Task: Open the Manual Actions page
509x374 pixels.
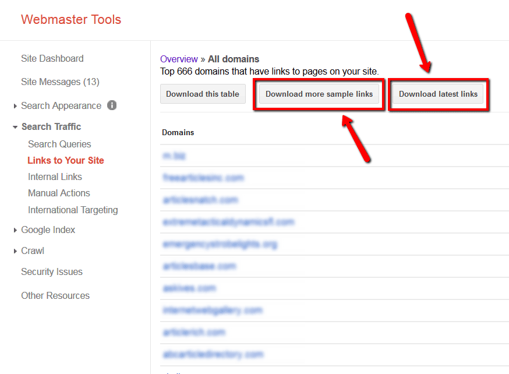Action: (59, 193)
